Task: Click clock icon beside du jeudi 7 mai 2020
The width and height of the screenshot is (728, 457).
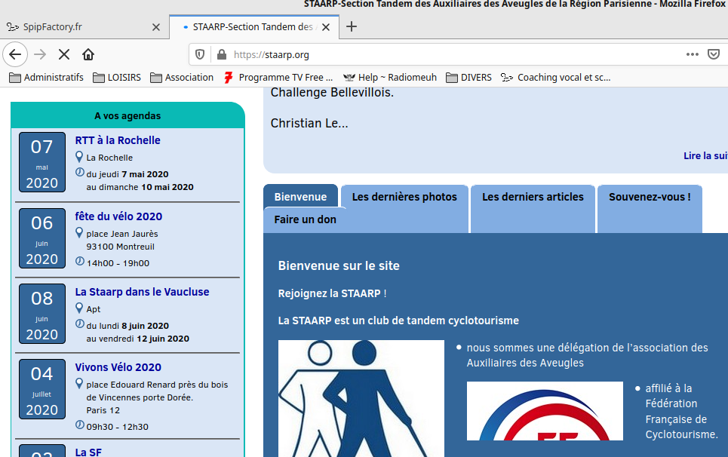Action: click(80, 172)
